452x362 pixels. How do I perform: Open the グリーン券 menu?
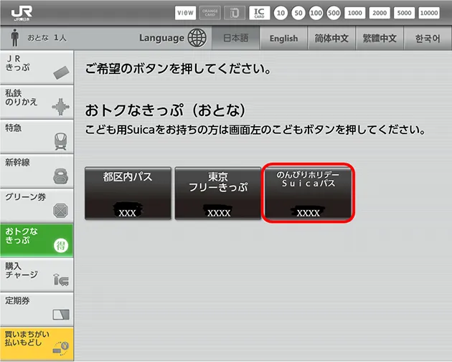37,206
